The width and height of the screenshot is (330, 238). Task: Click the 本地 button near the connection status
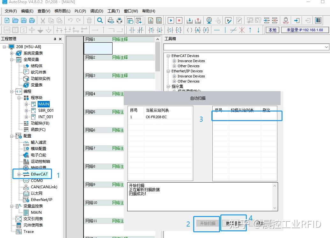[x=272, y=30]
